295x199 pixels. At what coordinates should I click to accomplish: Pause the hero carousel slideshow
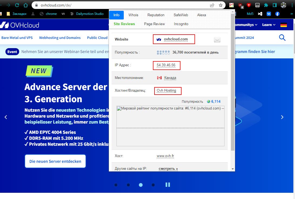pos(168,185)
